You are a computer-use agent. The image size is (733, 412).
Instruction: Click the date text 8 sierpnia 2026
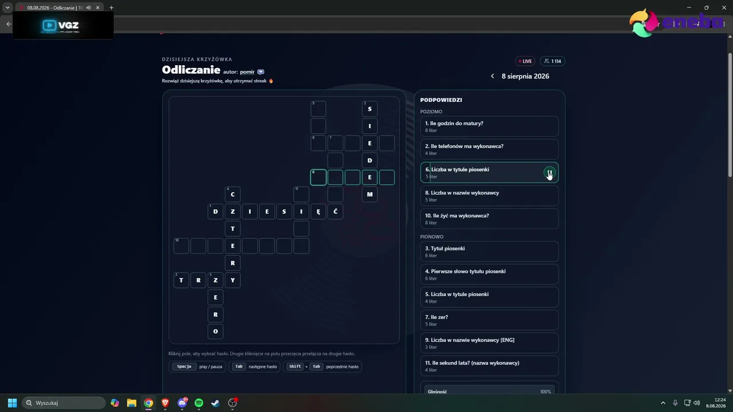525,76
